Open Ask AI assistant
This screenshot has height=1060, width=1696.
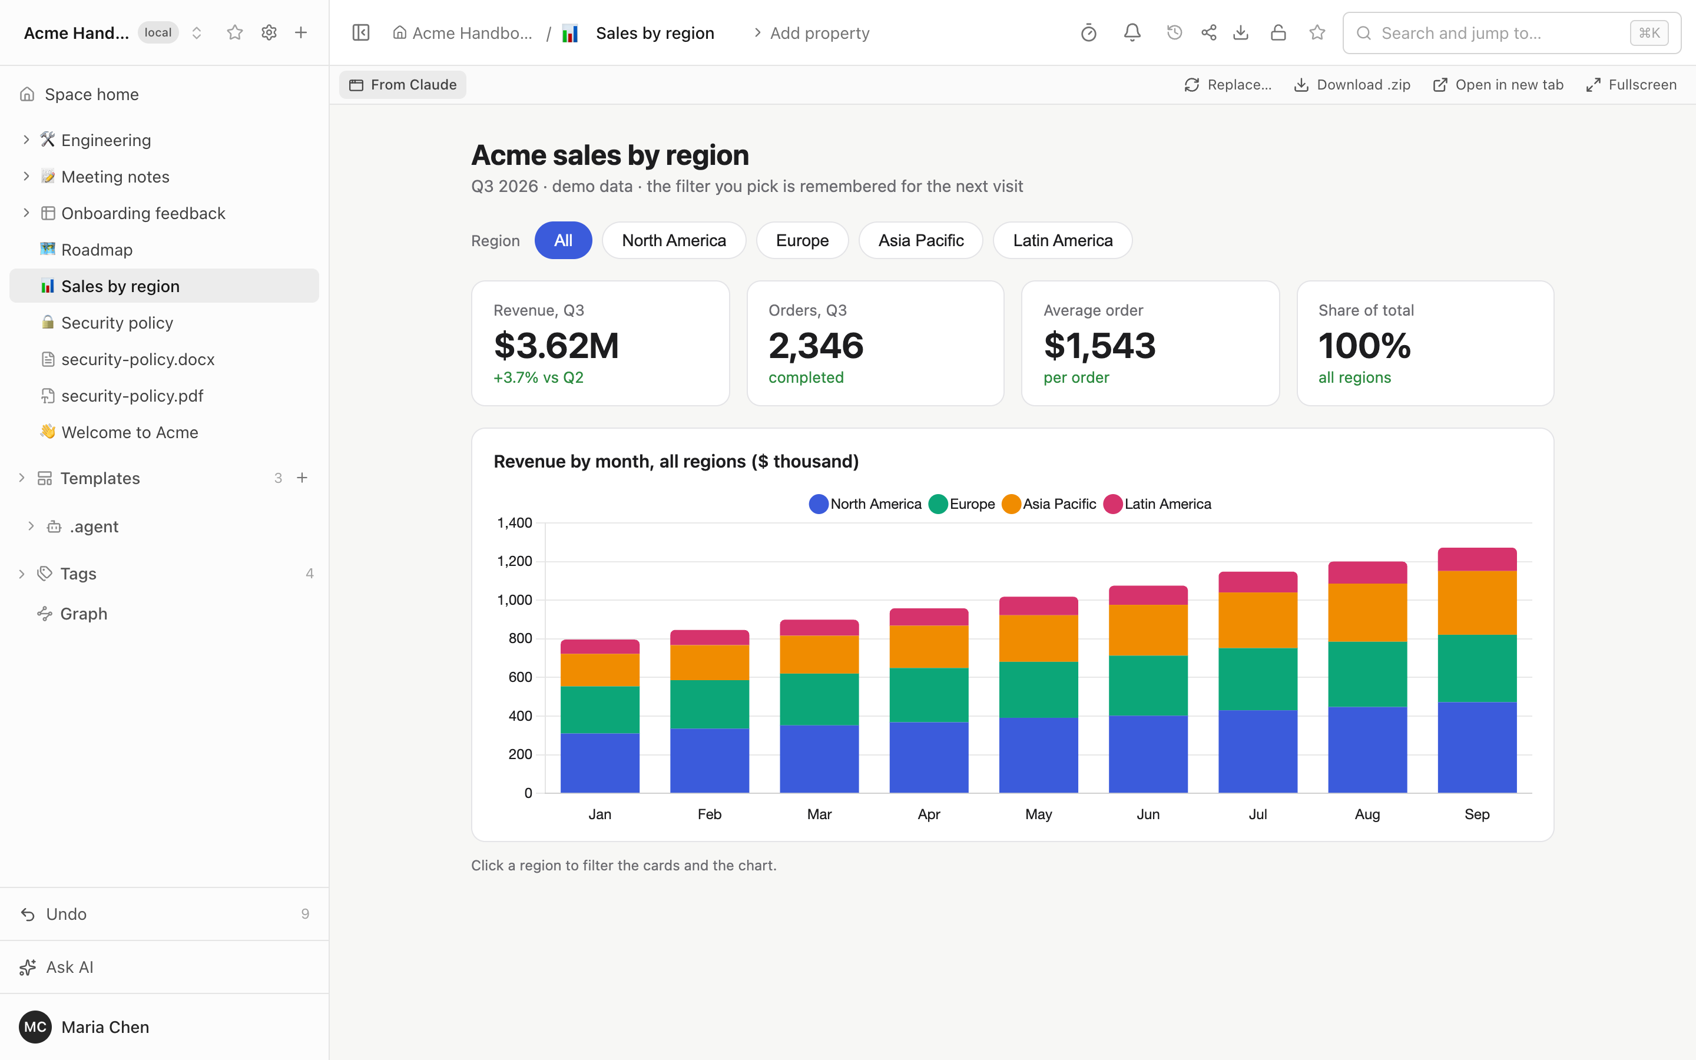click(x=164, y=967)
